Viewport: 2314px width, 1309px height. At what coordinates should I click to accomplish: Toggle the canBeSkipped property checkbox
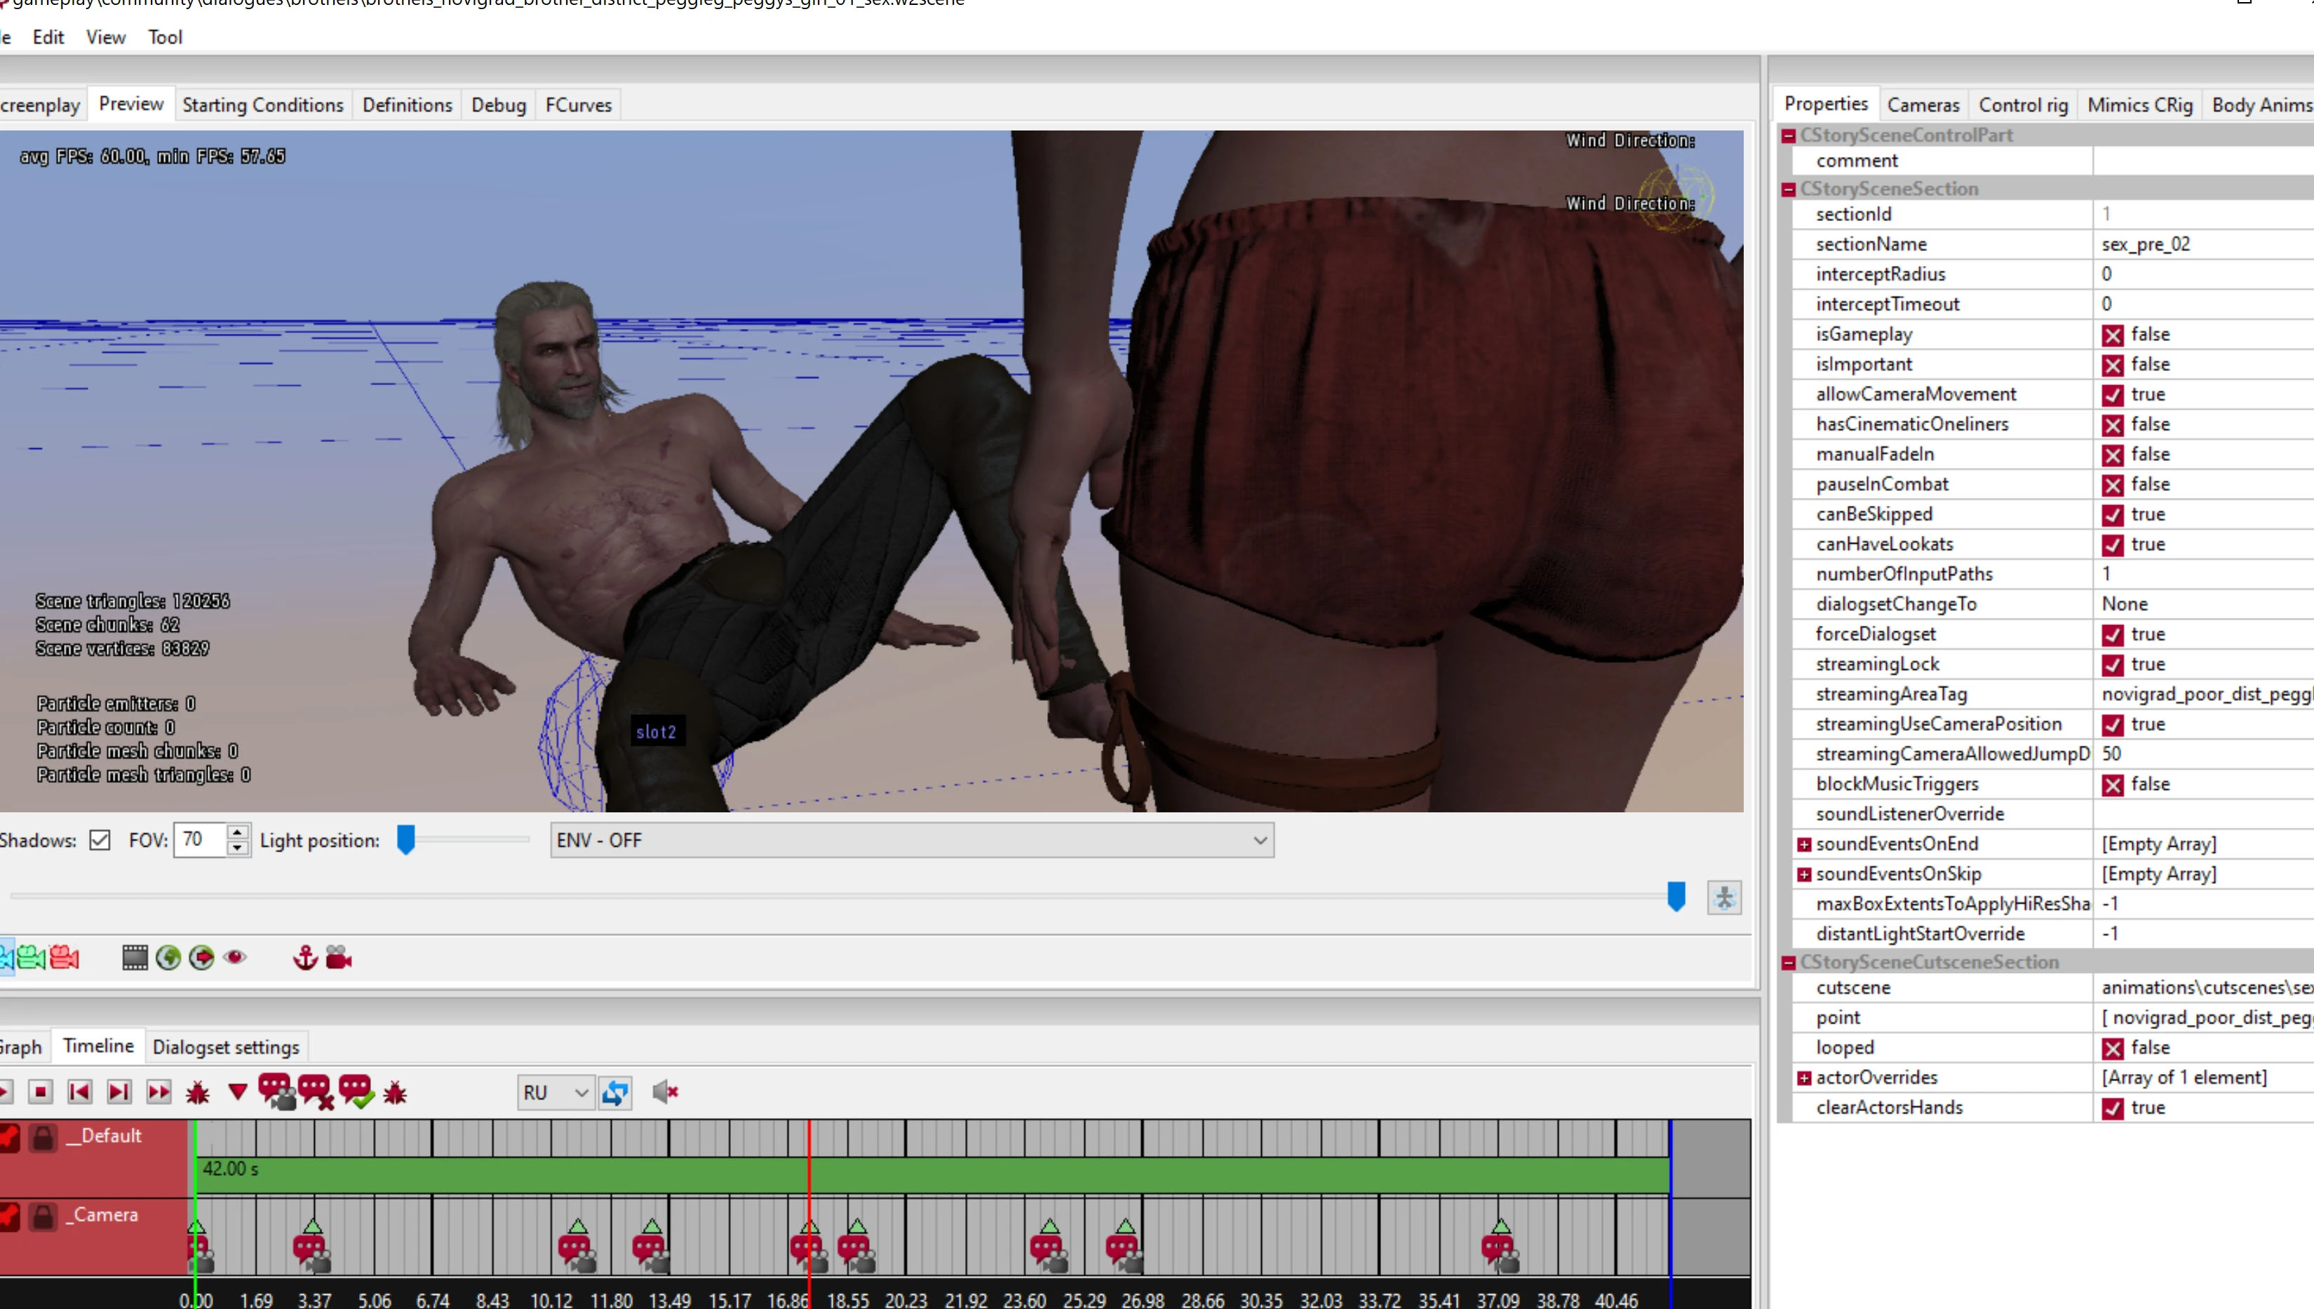[2112, 514]
